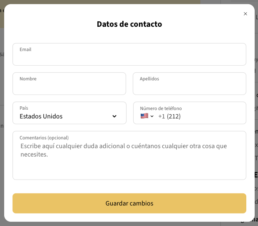This screenshot has height=226, width=258.
Task: Click the País dropdown arrow
Action: (114, 116)
